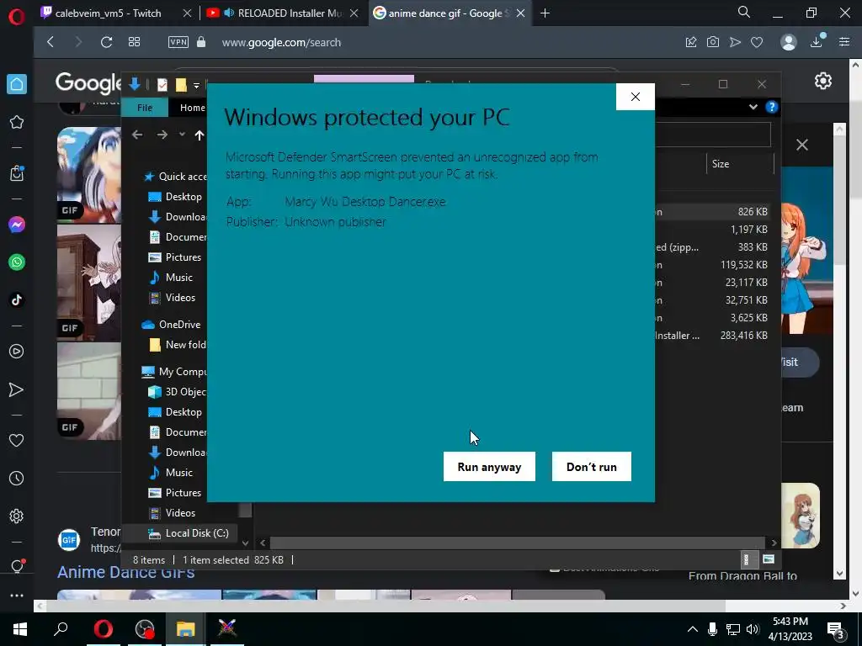The image size is (862, 646).
Task: Click Explorer horizontal scrollbar
Action: pos(518,543)
